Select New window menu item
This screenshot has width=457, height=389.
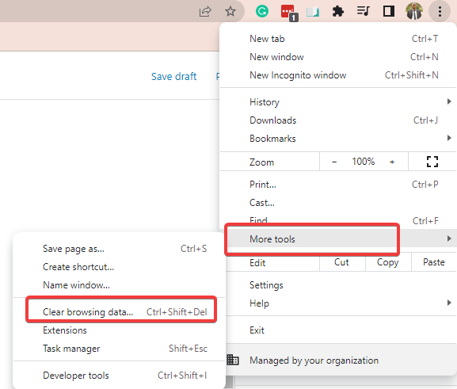click(338, 57)
